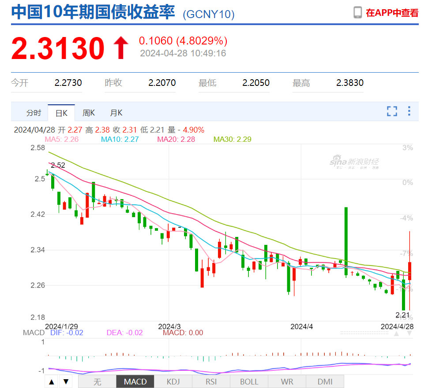Click the black up triangle beside indicator tabs

tap(52, 382)
